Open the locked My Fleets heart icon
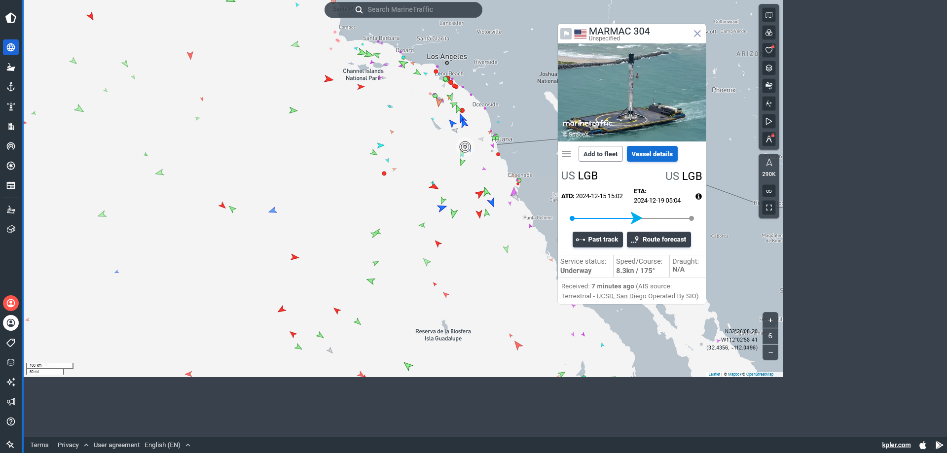The width and height of the screenshot is (947, 453). [769, 50]
